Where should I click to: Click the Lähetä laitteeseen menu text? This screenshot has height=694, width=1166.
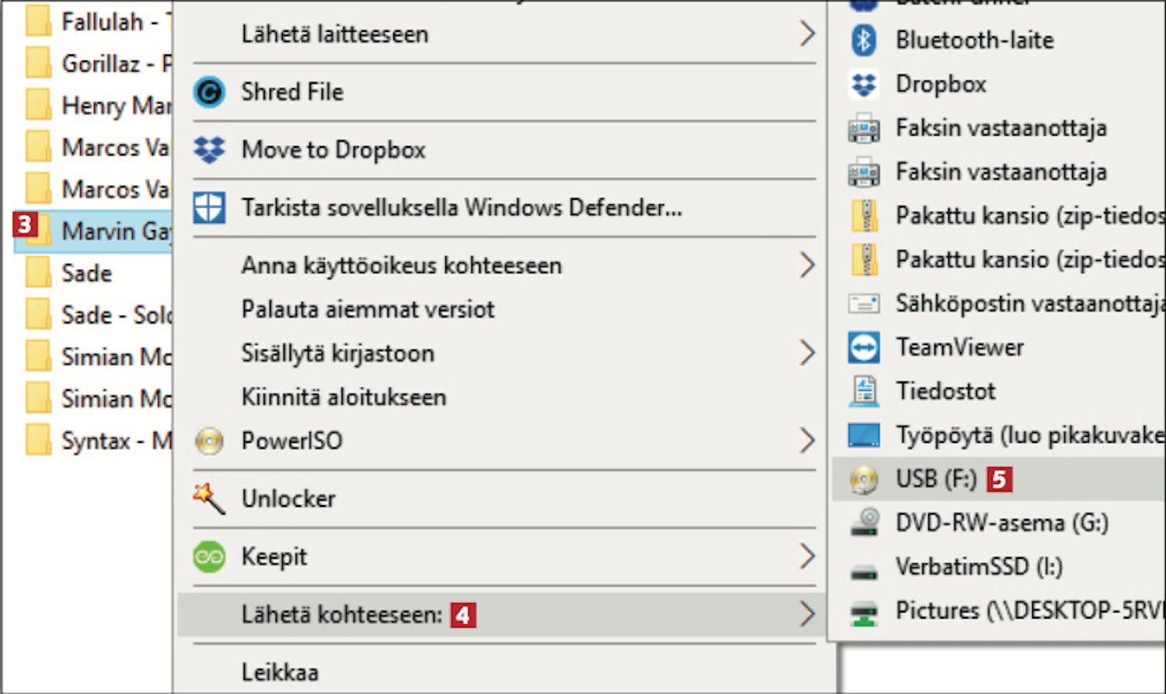(334, 34)
